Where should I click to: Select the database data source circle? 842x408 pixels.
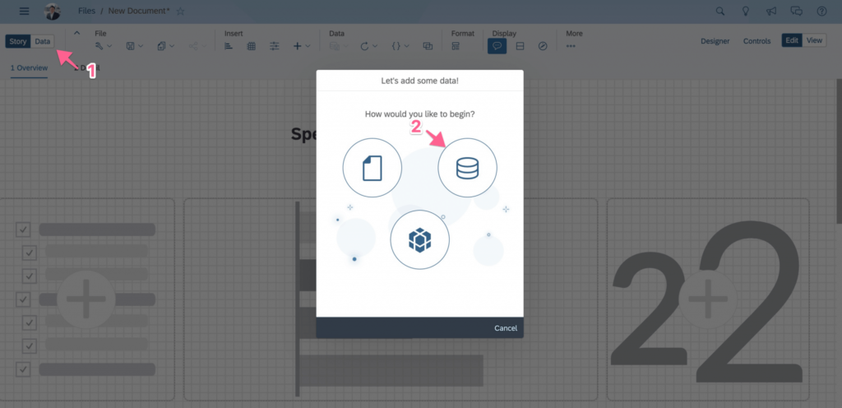coord(466,169)
